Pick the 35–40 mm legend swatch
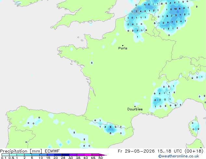 [80, 155]
